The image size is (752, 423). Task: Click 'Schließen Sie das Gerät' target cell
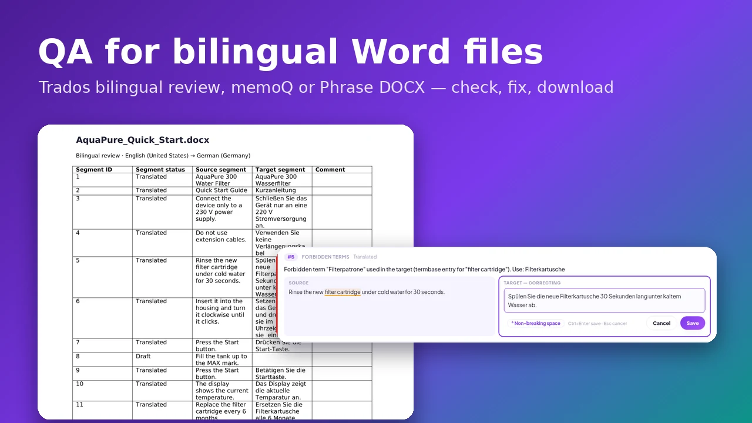tap(282, 212)
